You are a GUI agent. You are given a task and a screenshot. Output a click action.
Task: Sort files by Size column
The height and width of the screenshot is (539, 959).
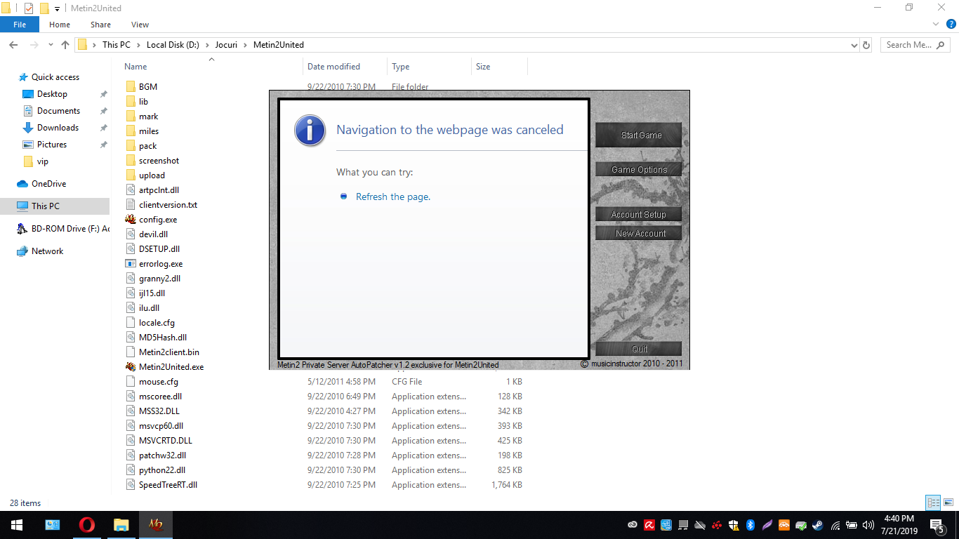[483, 67]
